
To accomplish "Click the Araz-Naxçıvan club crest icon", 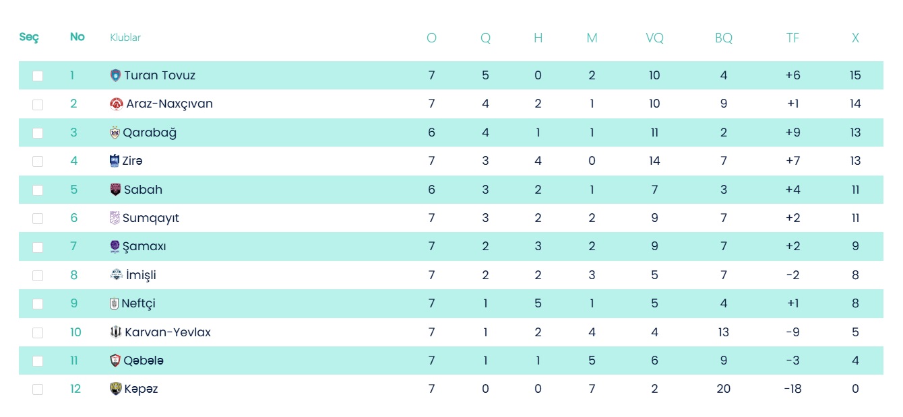I will pyautogui.click(x=116, y=104).
